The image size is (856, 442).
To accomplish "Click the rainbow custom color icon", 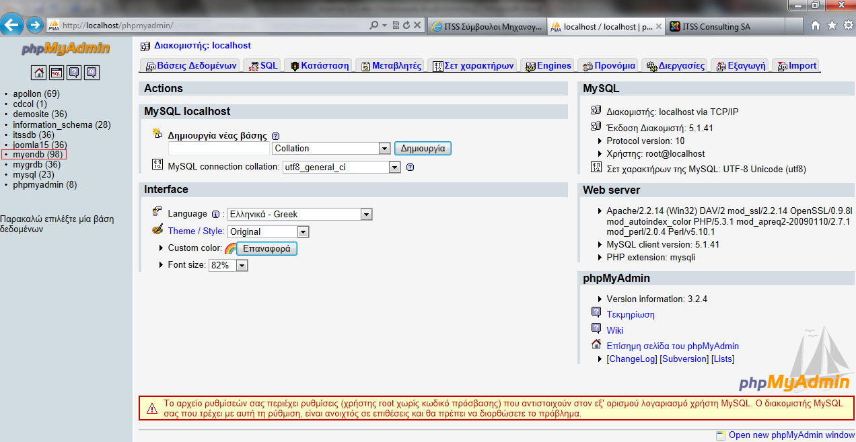I will click(230, 249).
